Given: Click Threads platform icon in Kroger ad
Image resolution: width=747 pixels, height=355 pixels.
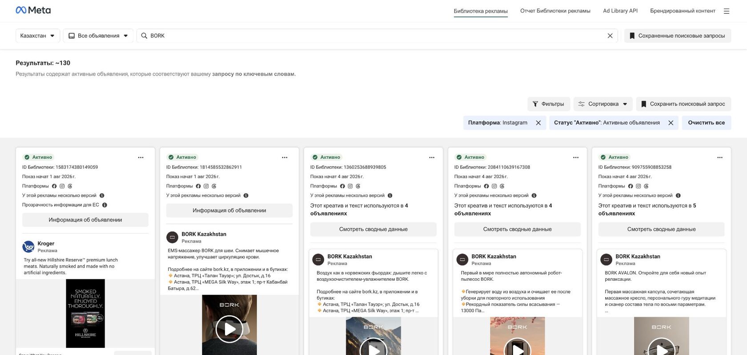Looking at the screenshot, I should coord(70,186).
